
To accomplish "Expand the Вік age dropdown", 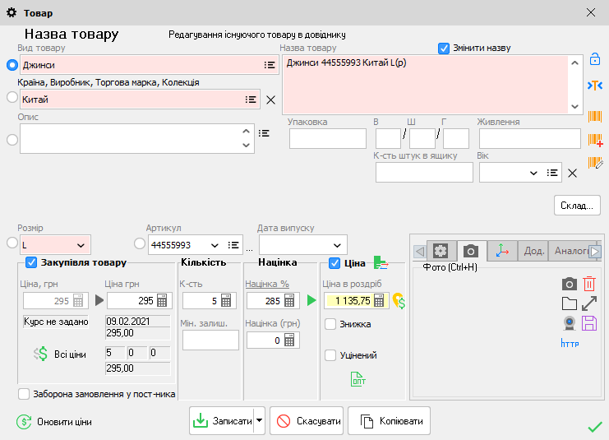I will [533, 173].
